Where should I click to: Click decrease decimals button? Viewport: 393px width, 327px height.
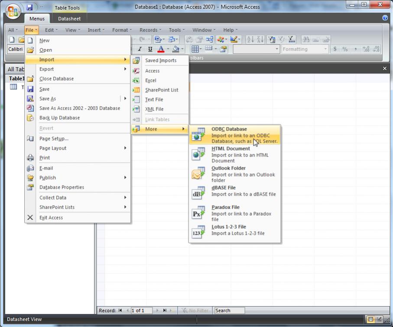tap(376, 49)
